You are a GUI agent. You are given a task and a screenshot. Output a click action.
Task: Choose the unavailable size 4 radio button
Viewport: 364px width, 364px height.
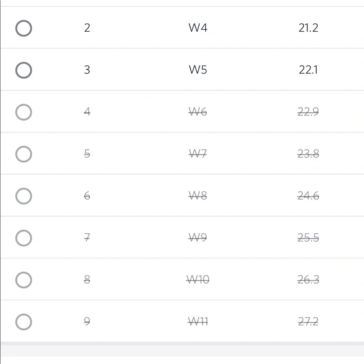click(x=24, y=112)
